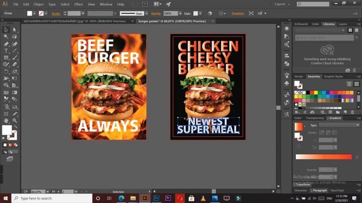Select the Direct Selection tool
Image resolution: width=362 pixels, height=203 pixels.
pyautogui.click(x=15, y=30)
